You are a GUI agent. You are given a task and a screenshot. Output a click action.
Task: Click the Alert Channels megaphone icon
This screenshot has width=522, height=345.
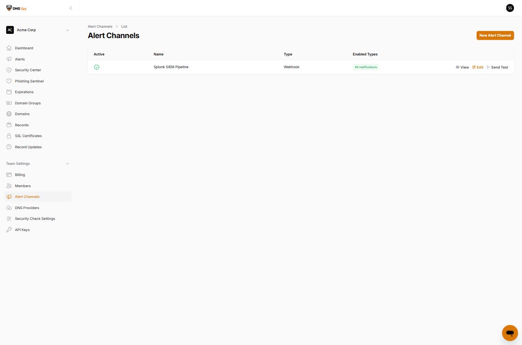pos(9,197)
